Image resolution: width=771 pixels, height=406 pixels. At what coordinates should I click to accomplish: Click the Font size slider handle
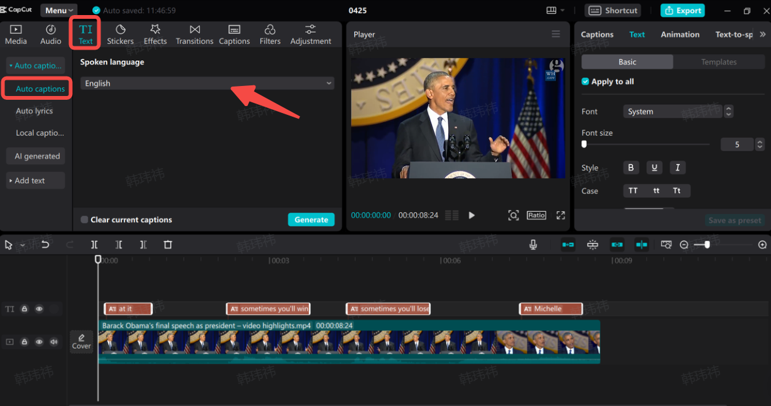(x=584, y=144)
